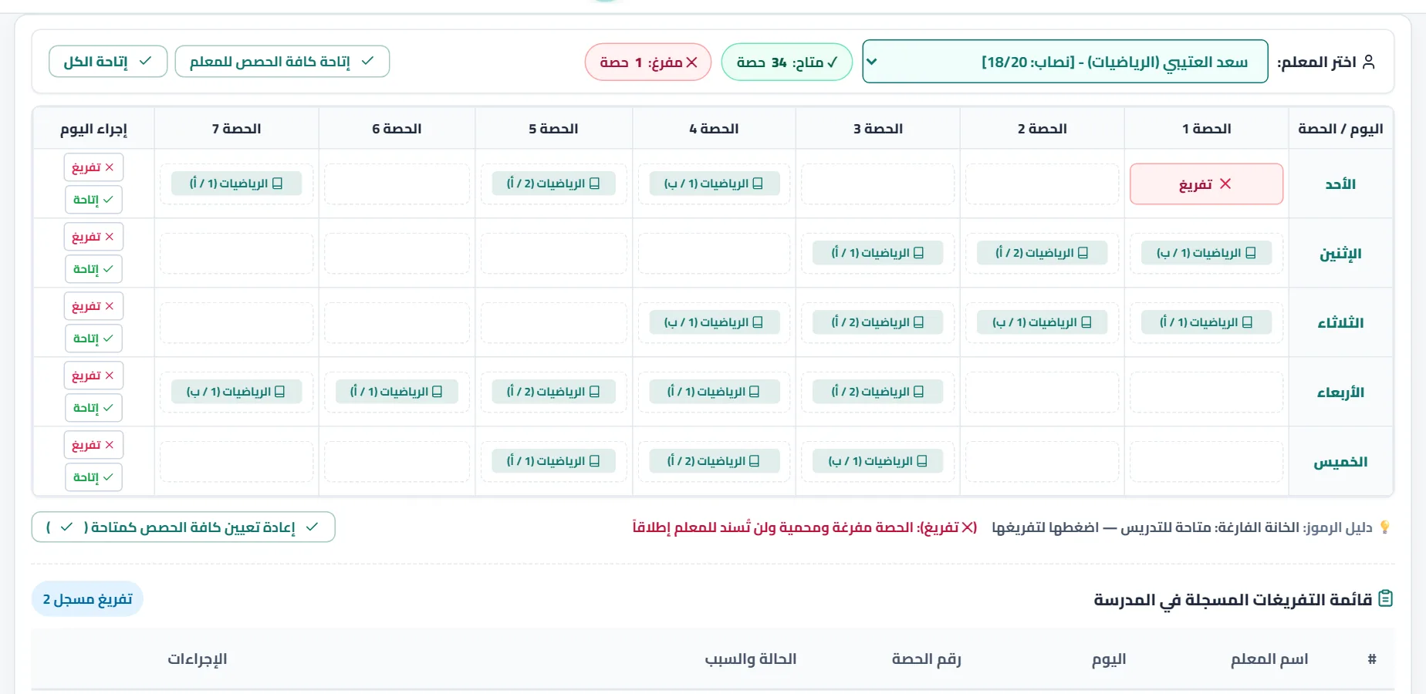The height and width of the screenshot is (694, 1426).
Task: Select Thursday period 3 math (1/ب) lesson
Action: [x=877, y=461]
